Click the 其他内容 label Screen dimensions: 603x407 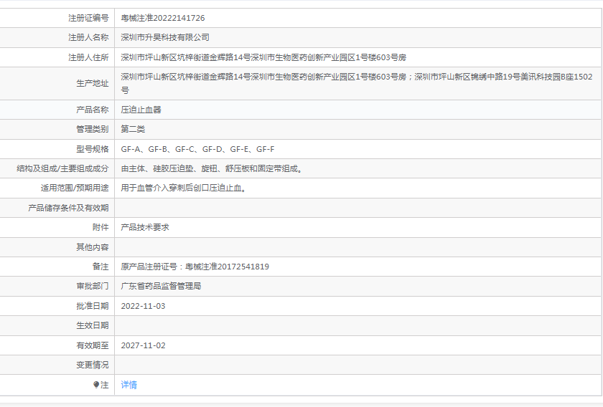93,247
